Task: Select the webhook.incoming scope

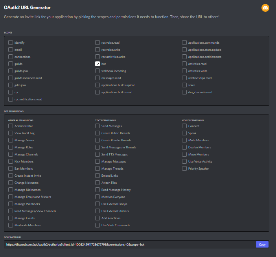Action: 98,71
